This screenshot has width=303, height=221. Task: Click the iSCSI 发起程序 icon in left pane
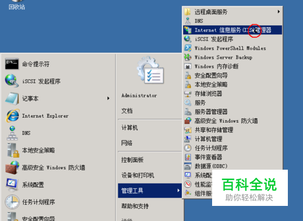click(12, 81)
